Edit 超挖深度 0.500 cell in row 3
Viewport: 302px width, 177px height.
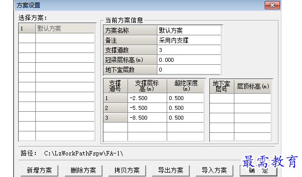coord(185,118)
